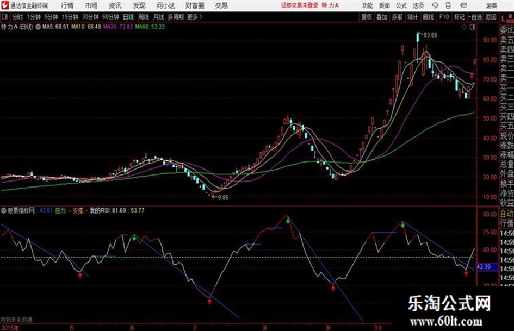Open the mail envelope icon
The image size is (514, 331).
click(463, 5)
